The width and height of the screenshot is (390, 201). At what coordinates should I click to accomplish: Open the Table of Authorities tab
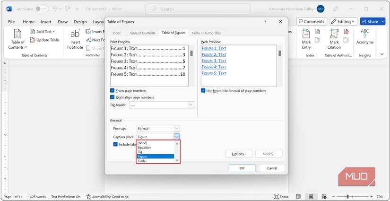[x=206, y=33]
